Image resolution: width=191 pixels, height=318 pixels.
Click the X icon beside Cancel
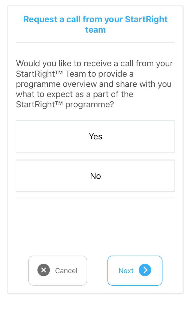[44, 270]
